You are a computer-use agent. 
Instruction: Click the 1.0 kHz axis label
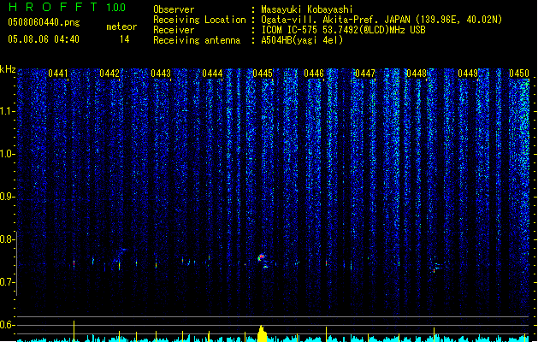pos(7,154)
